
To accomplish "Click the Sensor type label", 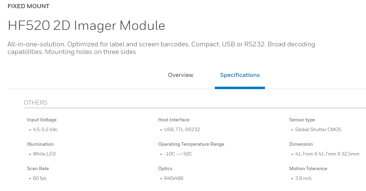I will (x=302, y=120).
